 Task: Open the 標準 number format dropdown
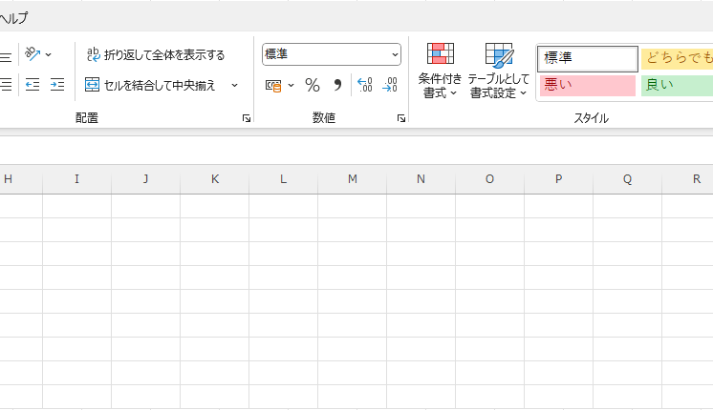tap(395, 55)
